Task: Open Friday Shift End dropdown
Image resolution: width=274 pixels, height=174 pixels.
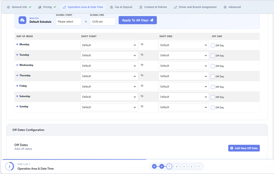Action: (184, 86)
